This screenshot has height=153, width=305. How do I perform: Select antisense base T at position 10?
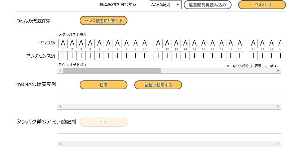pyautogui.click(x=145, y=56)
